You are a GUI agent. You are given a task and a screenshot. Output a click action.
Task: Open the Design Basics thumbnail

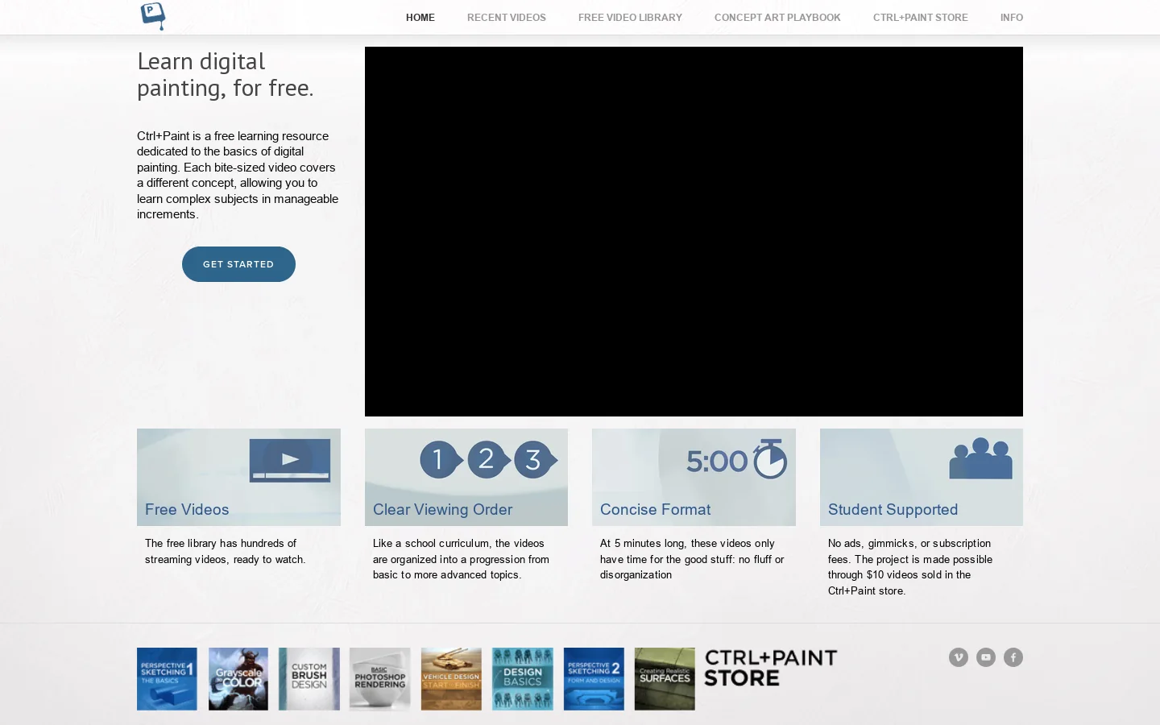(x=523, y=679)
